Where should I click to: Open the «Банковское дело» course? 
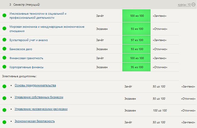[x=21, y=49]
